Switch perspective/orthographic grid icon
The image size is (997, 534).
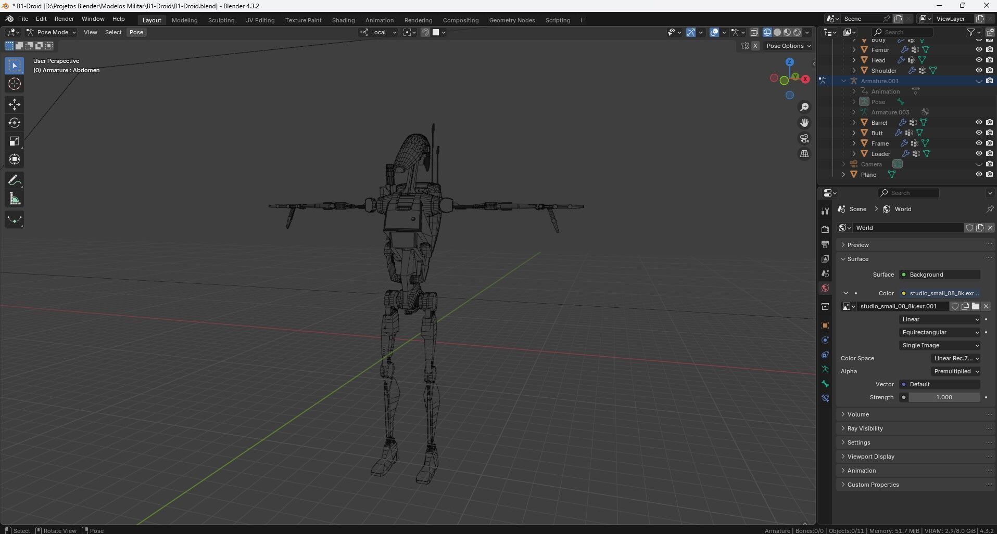click(x=804, y=154)
